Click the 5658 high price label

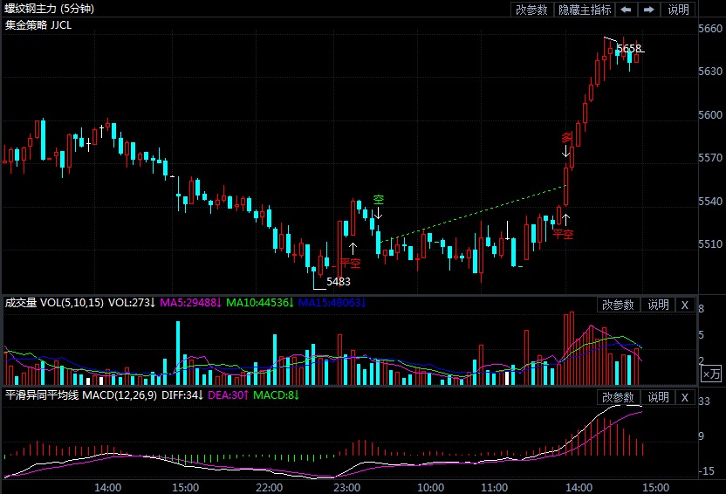pyautogui.click(x=628, y=49)
